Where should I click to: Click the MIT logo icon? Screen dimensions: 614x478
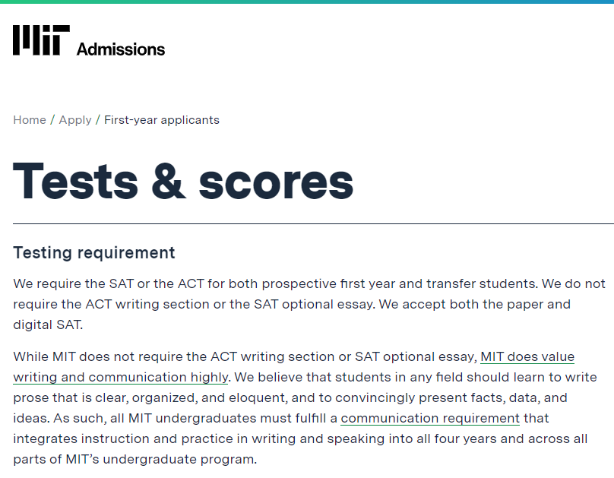tap(42, 40)
